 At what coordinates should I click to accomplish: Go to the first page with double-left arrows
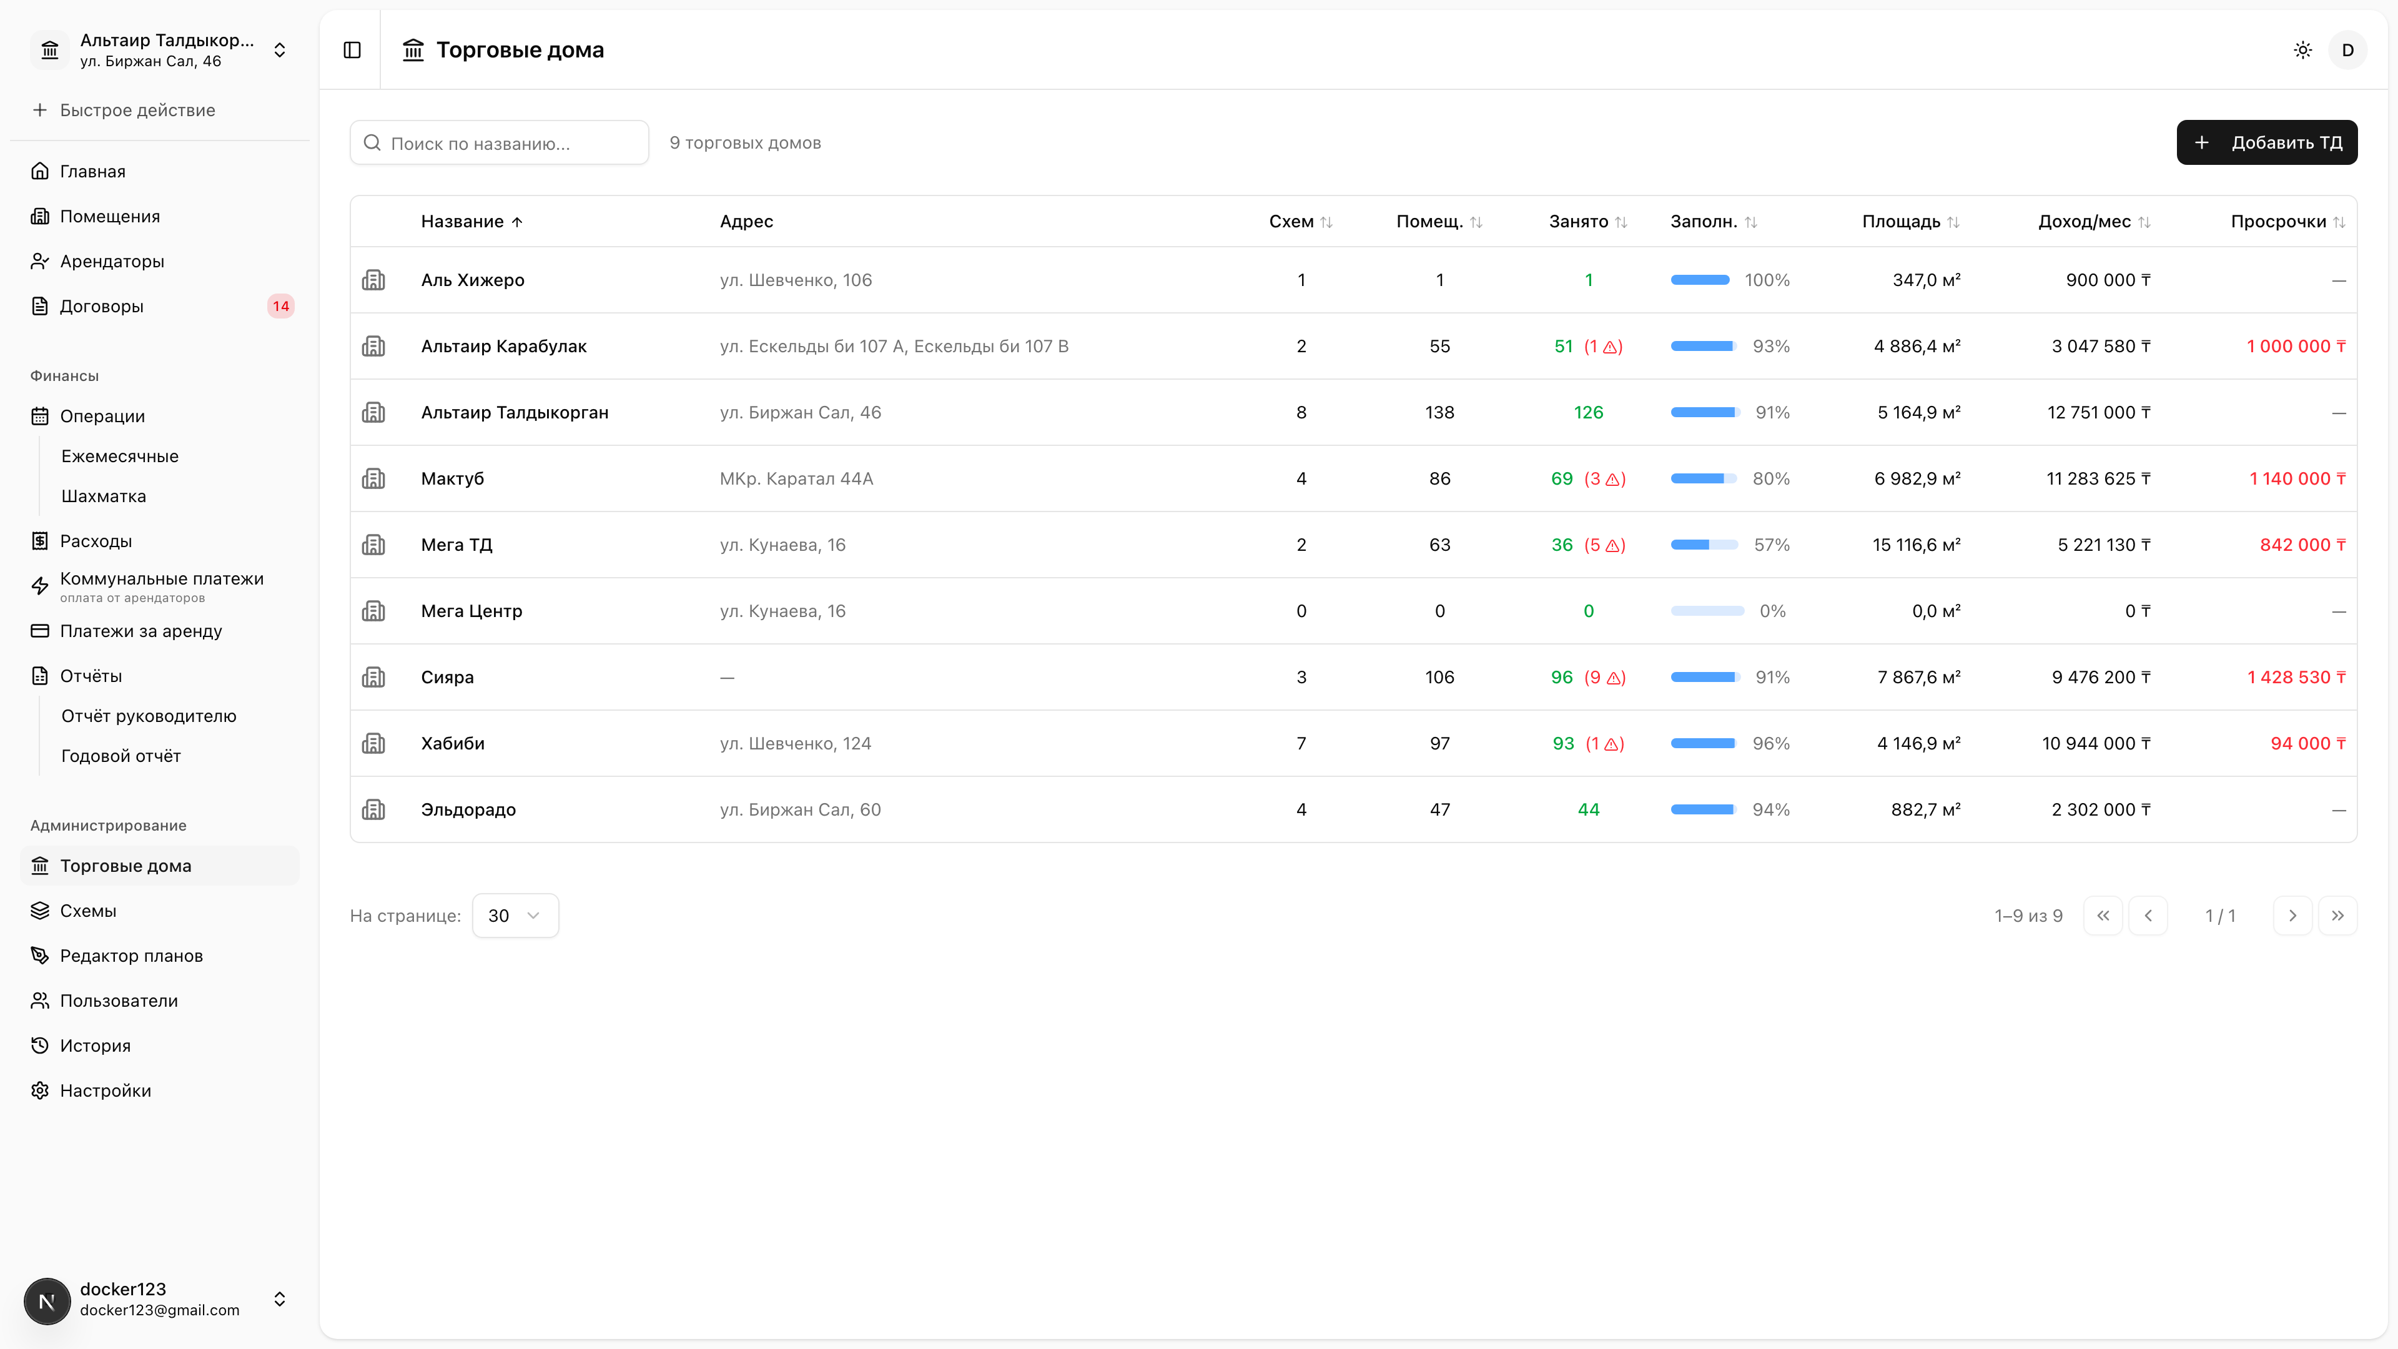(x=2103, y=915)
